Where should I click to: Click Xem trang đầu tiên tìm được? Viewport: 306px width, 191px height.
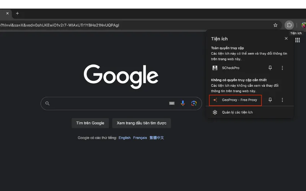pyautogui.click(x=142, y=123)
